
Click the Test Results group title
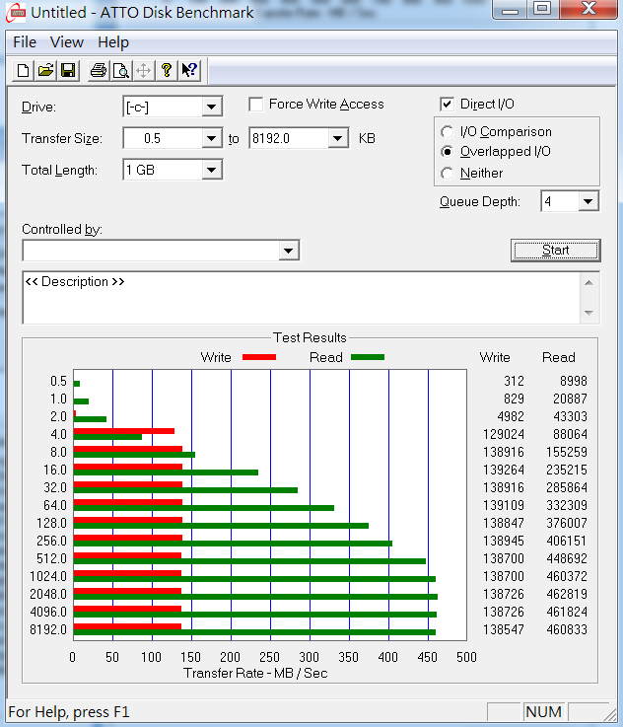pyautogui.click(x=310, y=337)
